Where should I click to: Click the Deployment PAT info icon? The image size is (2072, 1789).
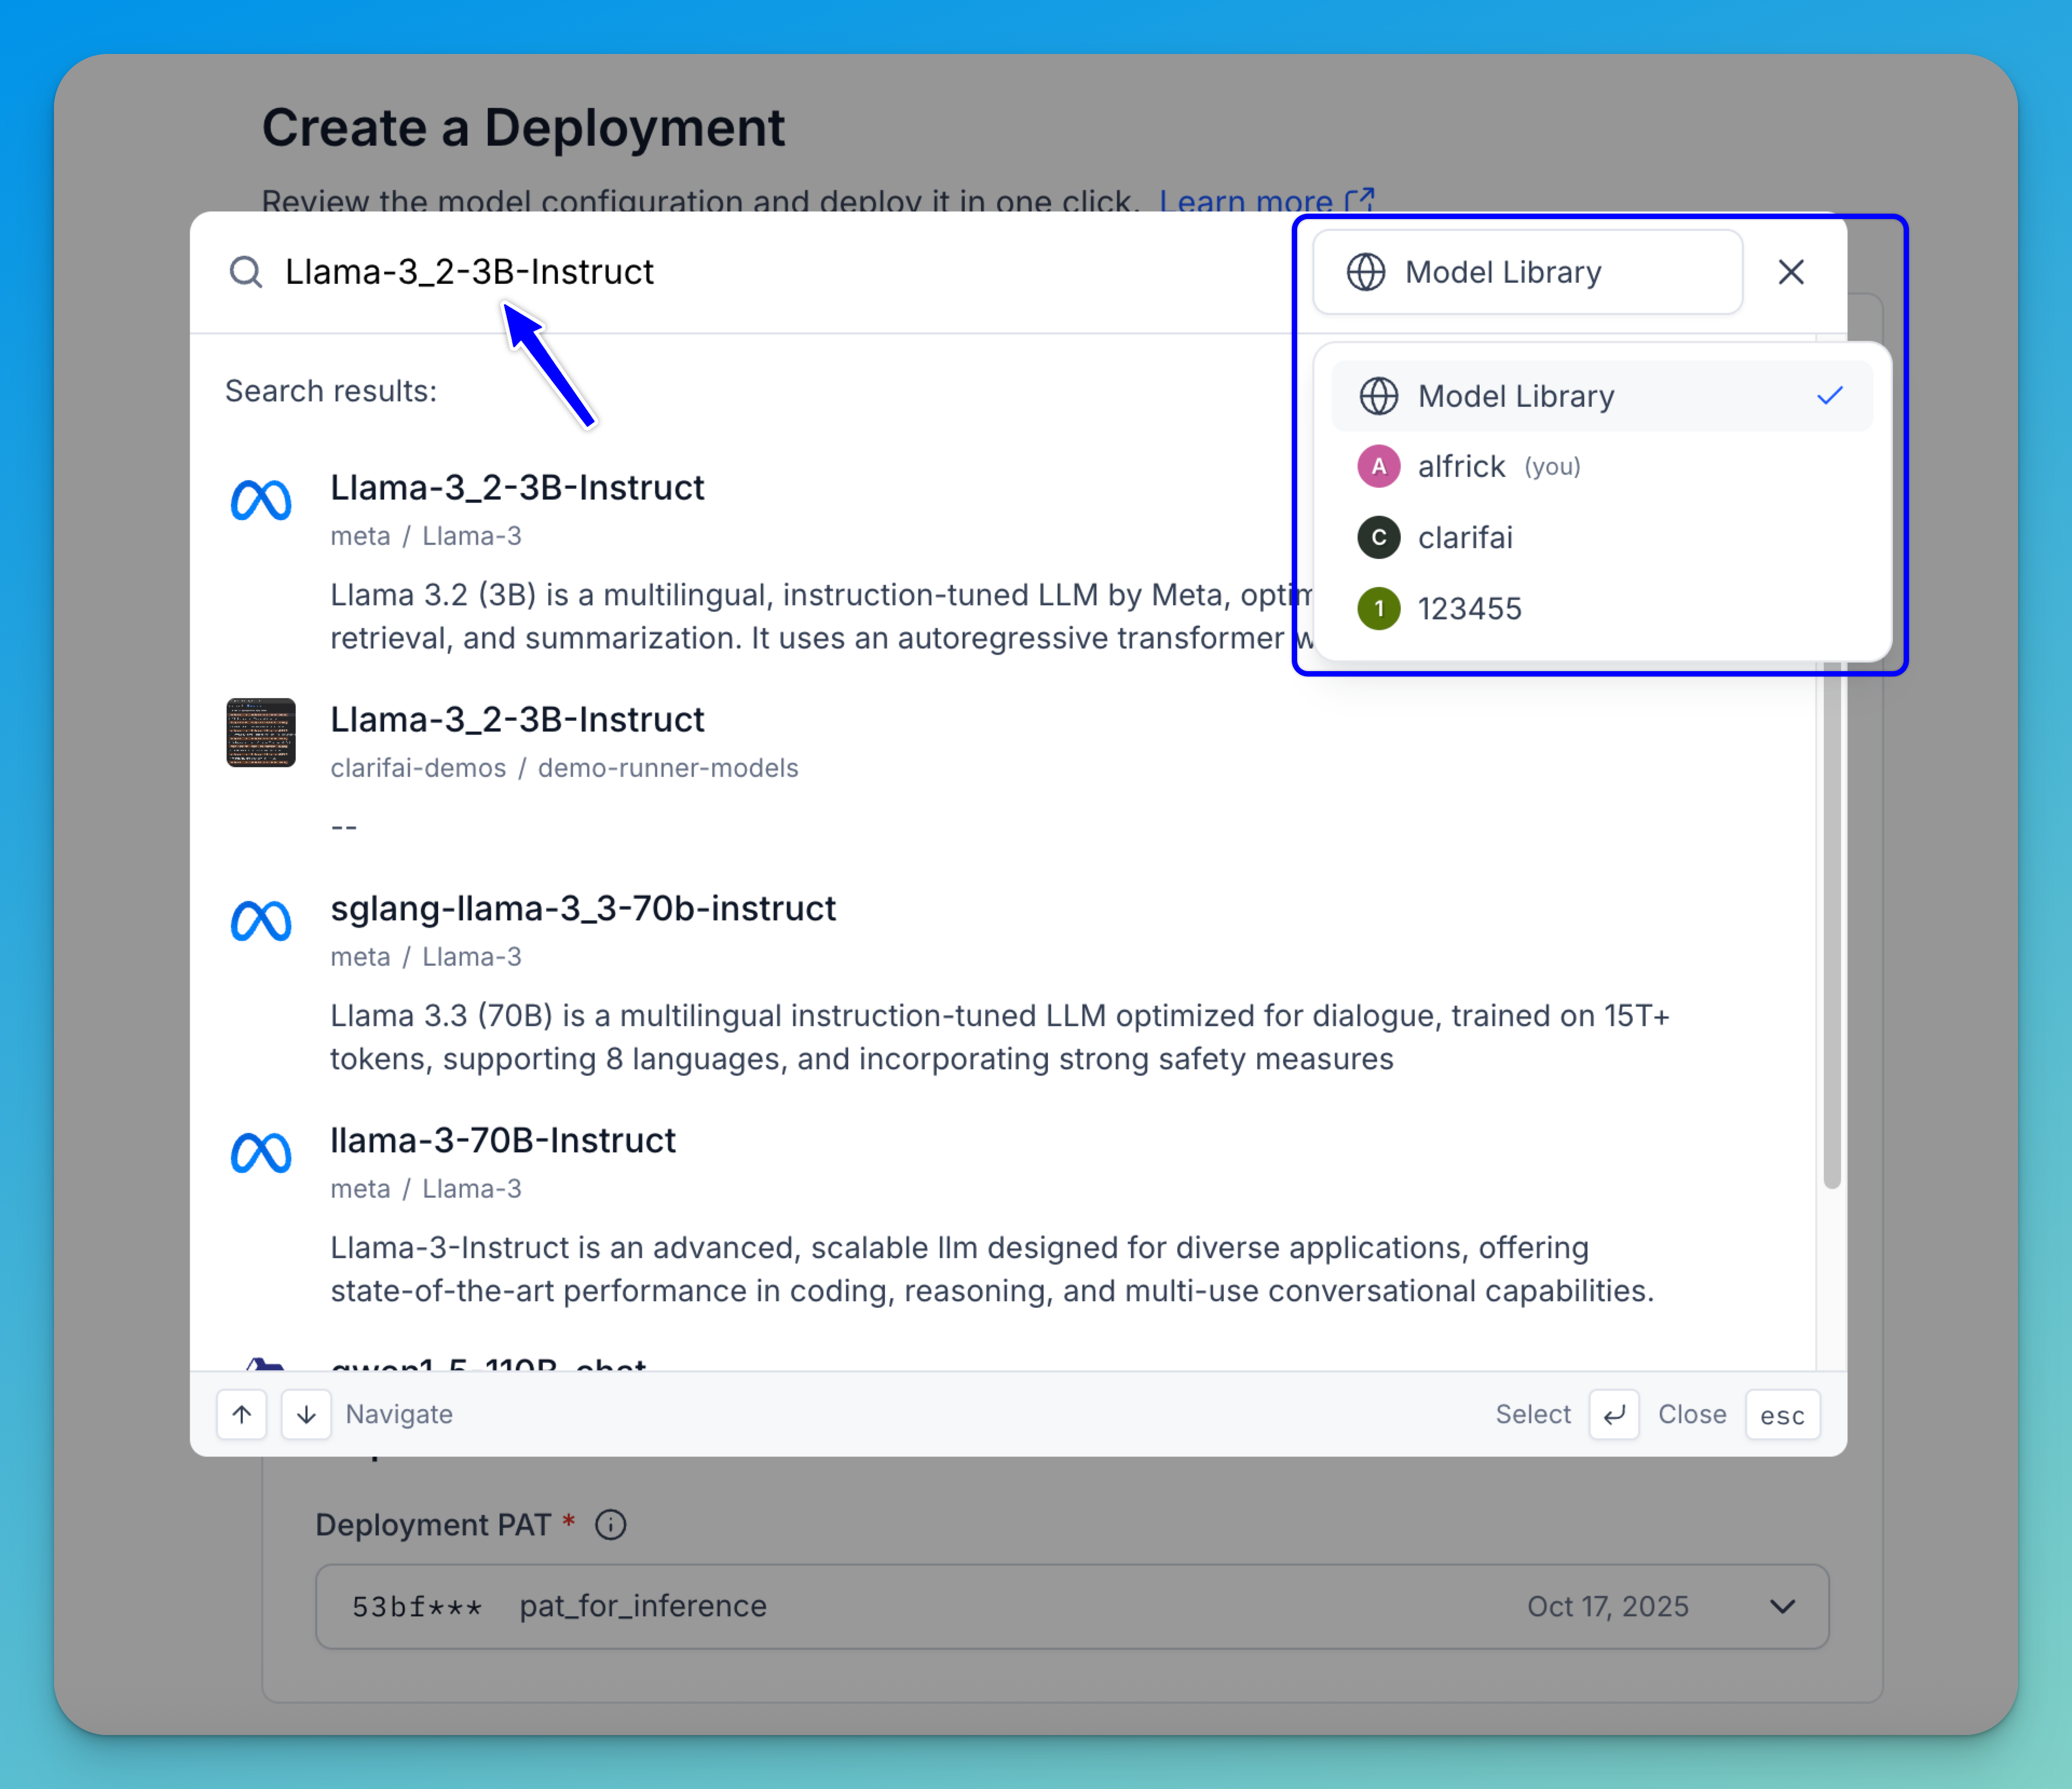611,1524
